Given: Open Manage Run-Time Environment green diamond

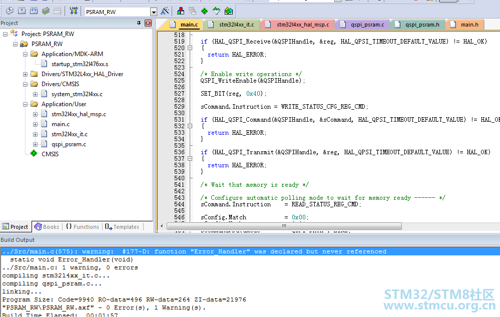Looking at the screenshot, I should tap(204, 11).
